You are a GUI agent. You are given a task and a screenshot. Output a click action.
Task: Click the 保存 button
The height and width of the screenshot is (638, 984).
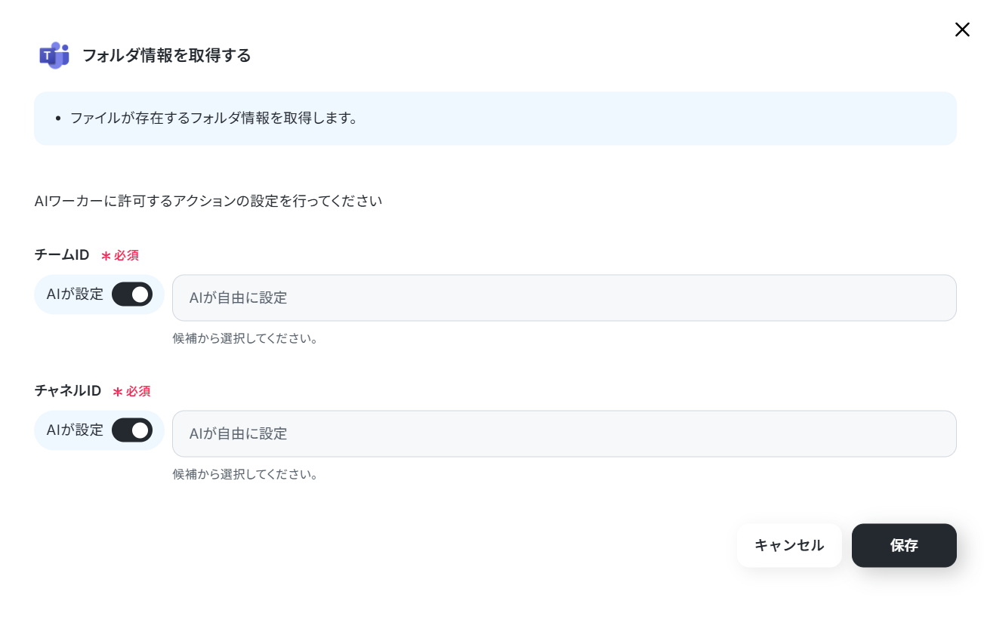point(904,545)
